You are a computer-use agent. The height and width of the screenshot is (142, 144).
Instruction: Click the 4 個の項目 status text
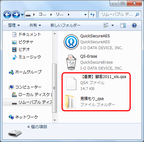37,127
